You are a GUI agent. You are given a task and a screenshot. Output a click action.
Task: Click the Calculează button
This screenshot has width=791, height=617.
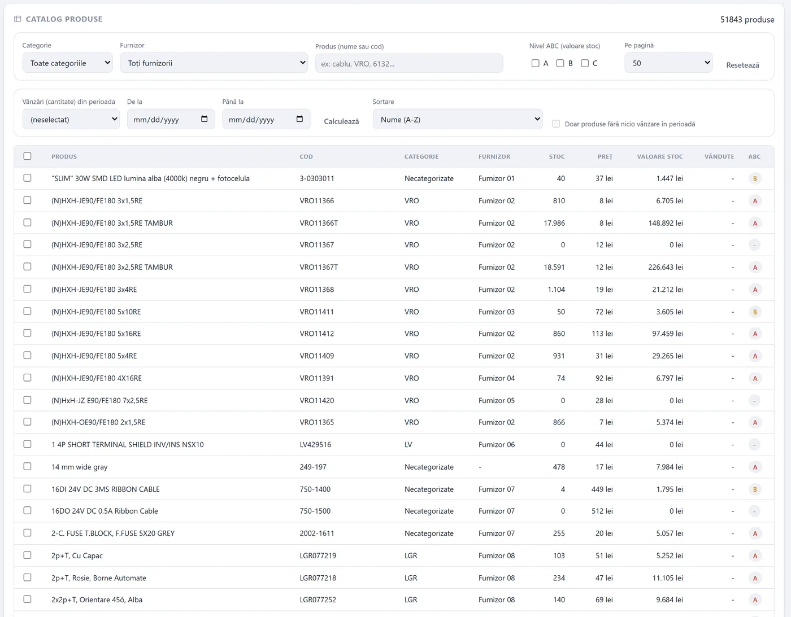(x=341, y=121)
